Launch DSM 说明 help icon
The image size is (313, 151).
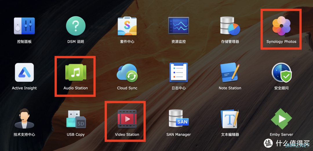(76, 26)
